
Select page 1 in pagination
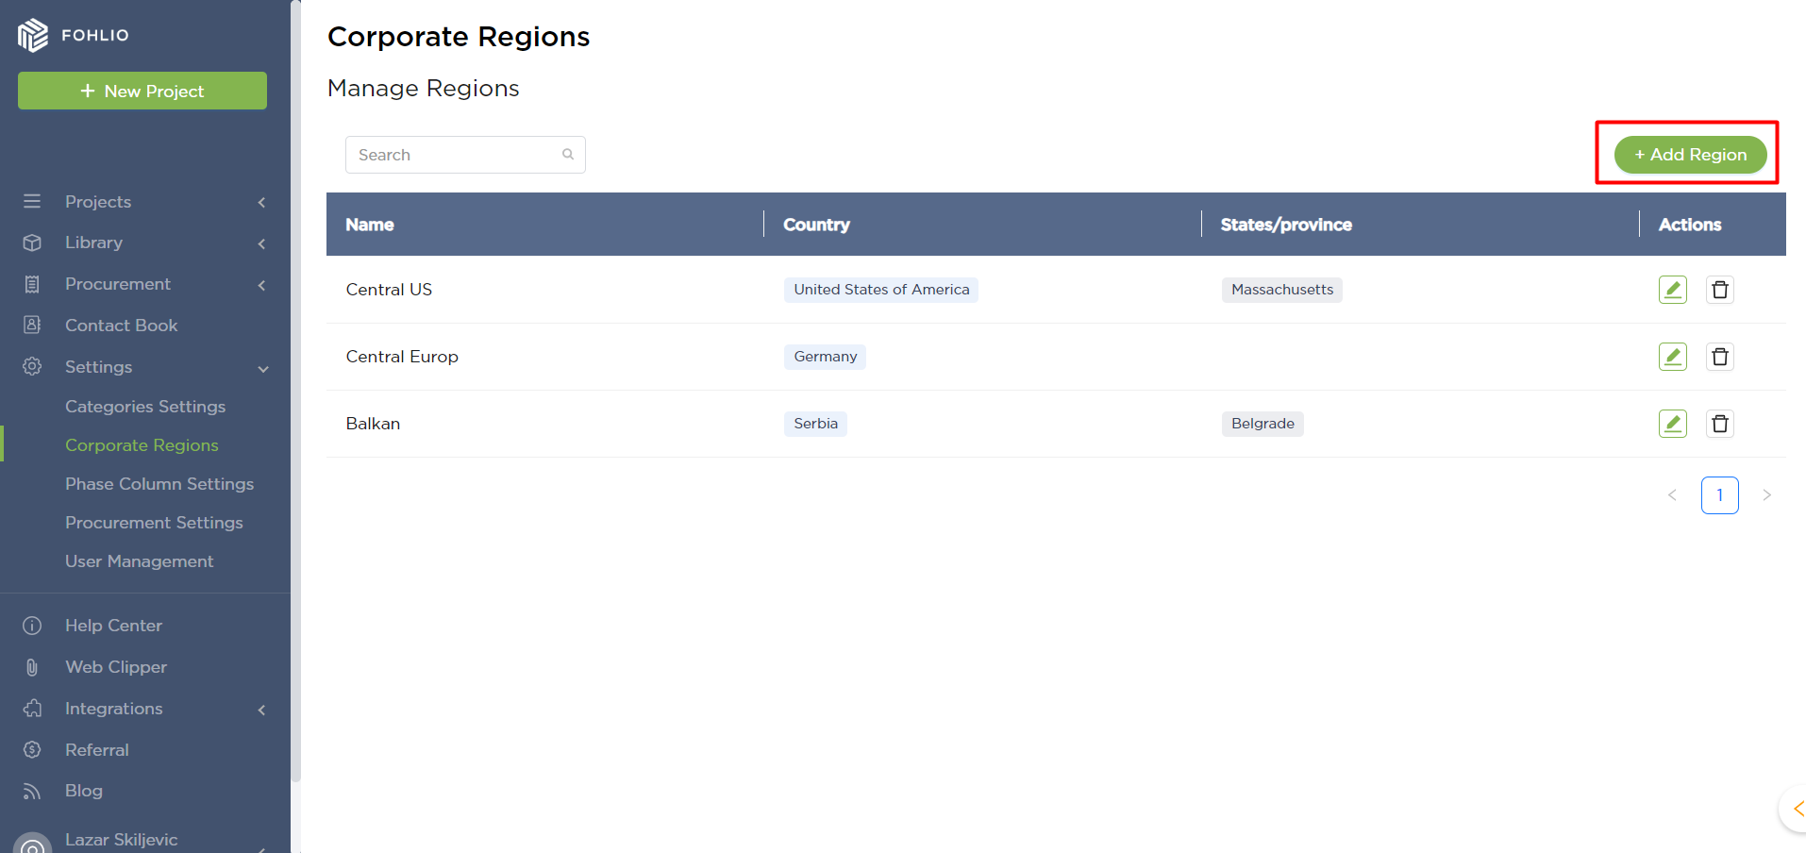coord(1719,495)
